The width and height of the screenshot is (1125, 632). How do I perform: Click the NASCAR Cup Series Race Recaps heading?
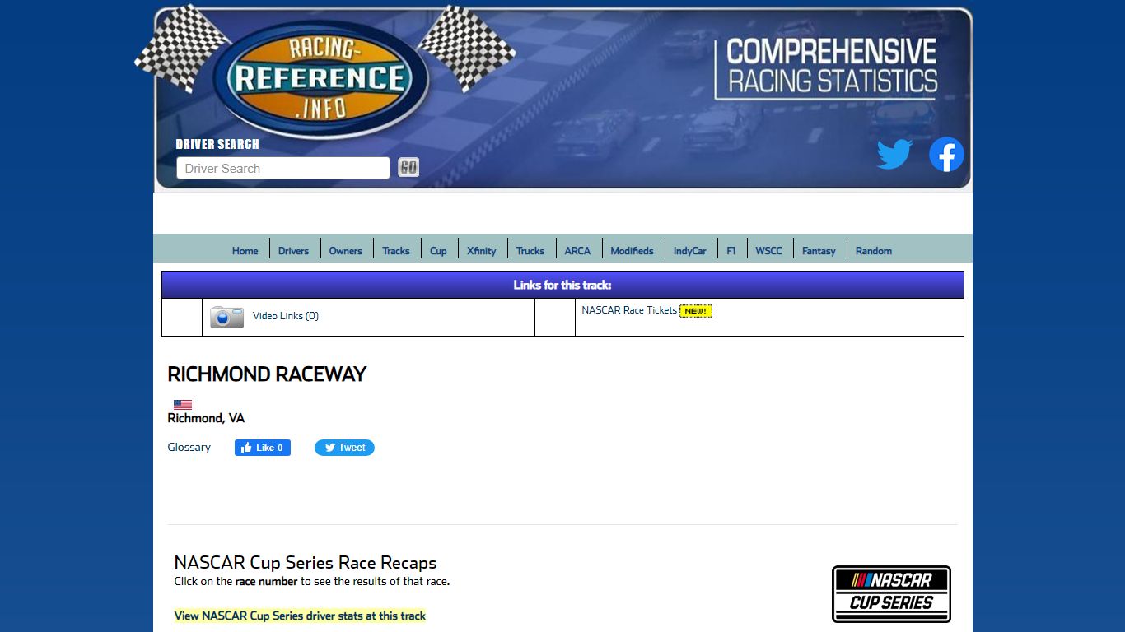pos(306,563)
